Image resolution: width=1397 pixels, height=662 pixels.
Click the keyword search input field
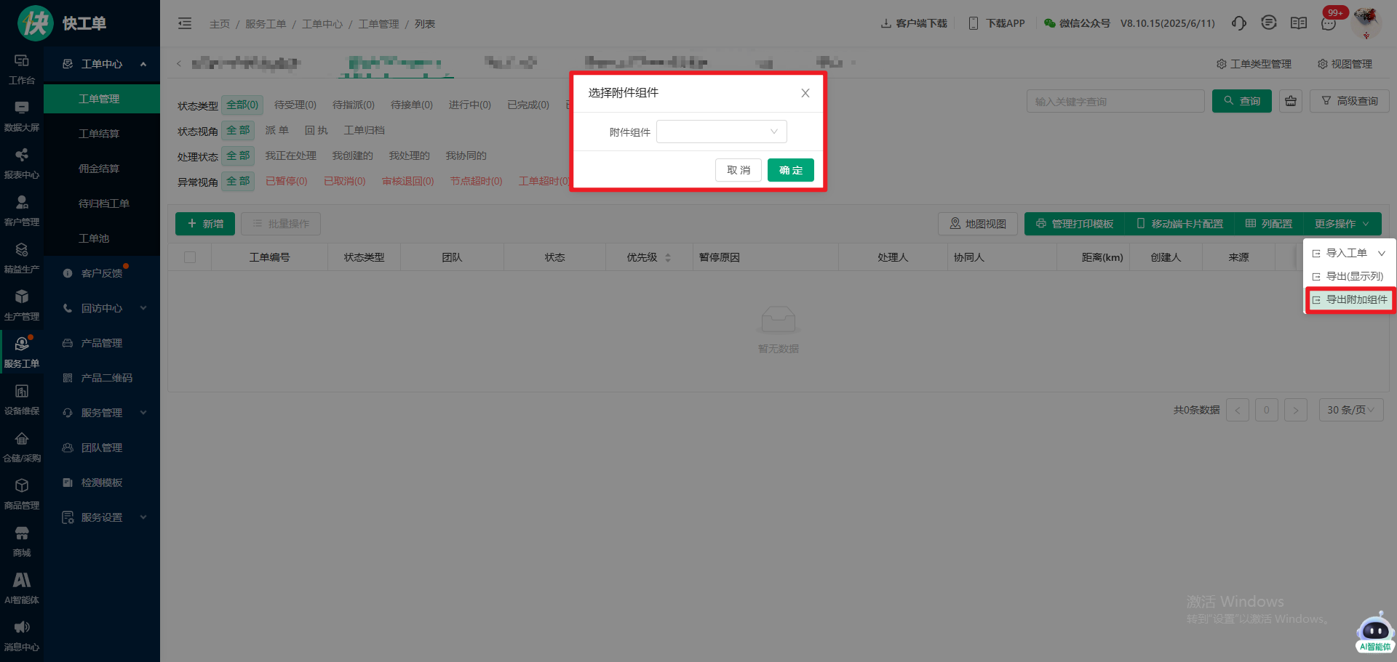(x=1115, y=101)
